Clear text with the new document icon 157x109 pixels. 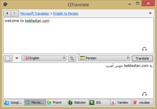point(8,58)
